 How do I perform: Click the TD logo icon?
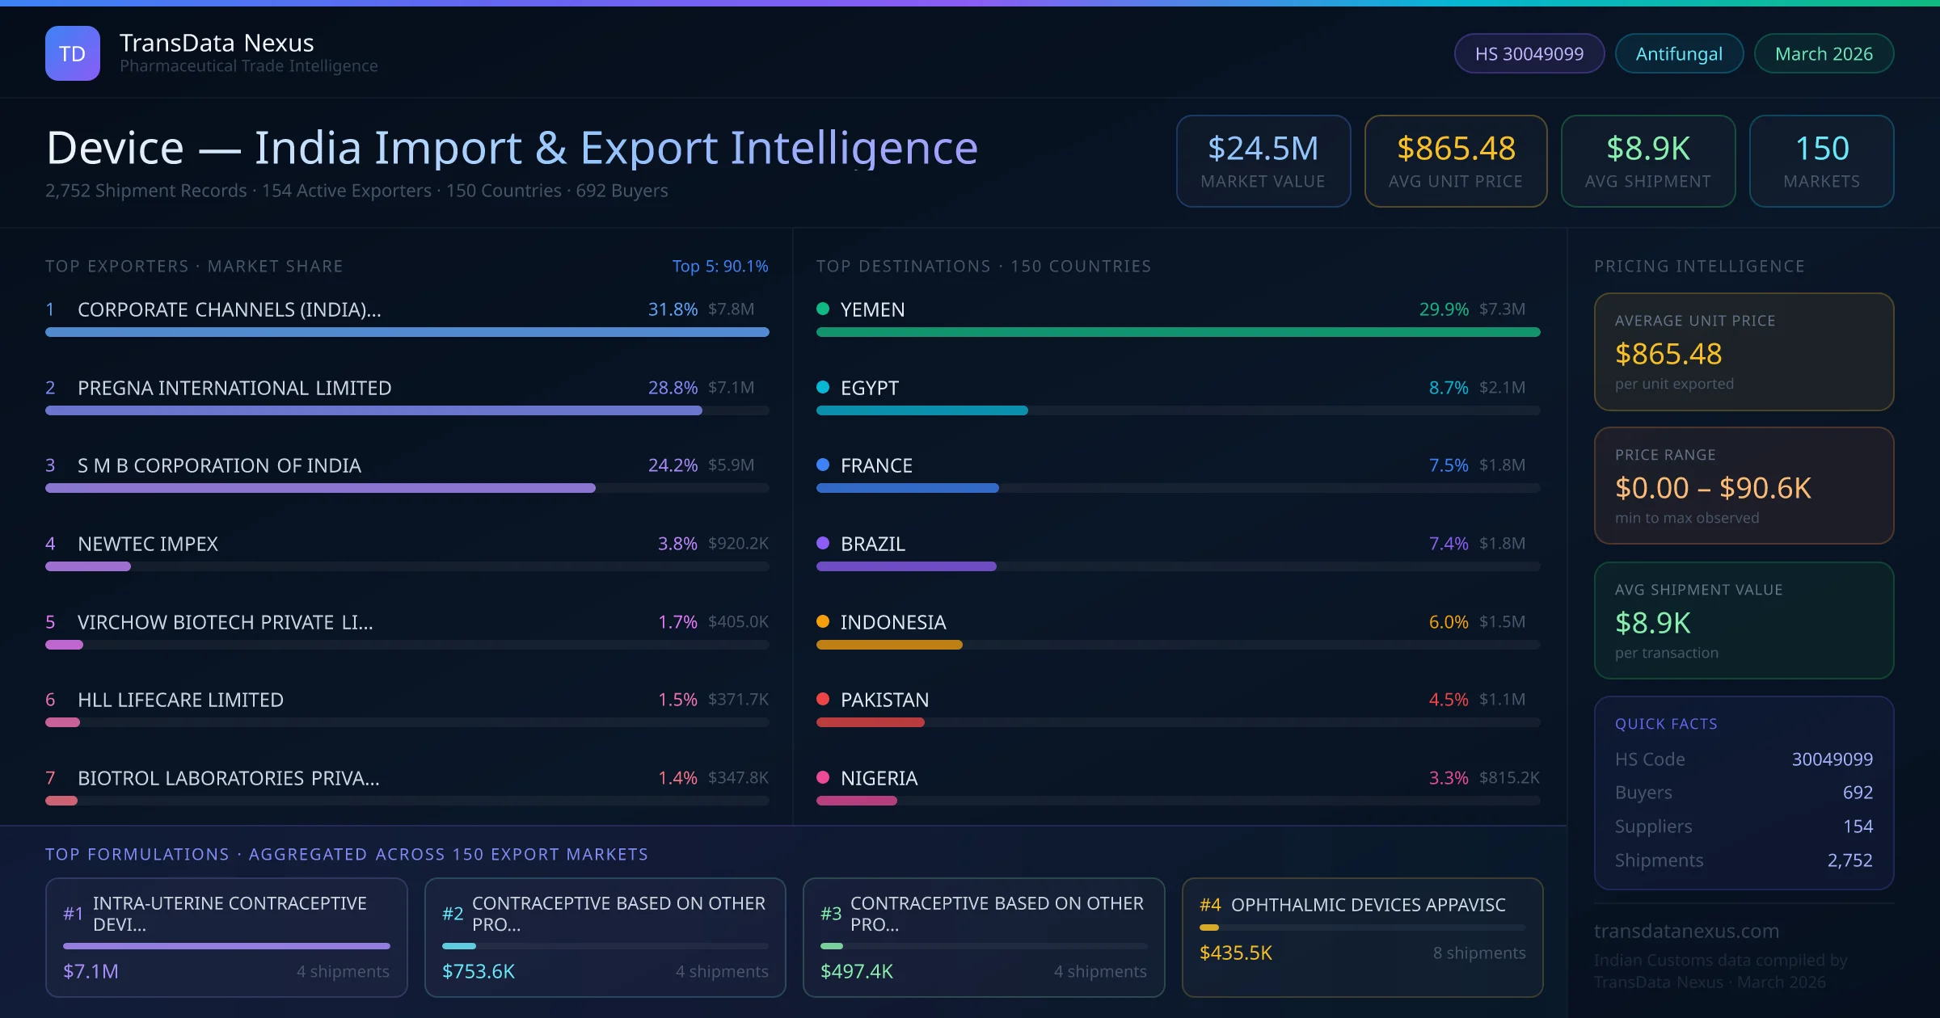click(x=72, y=53)
